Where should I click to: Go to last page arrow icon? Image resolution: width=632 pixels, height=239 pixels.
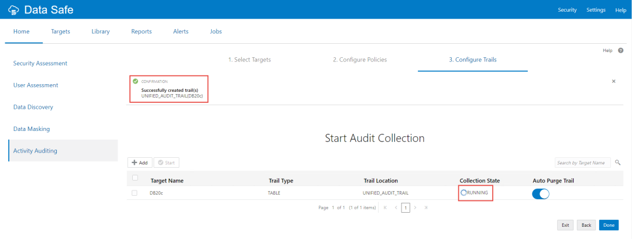(425, 207)
